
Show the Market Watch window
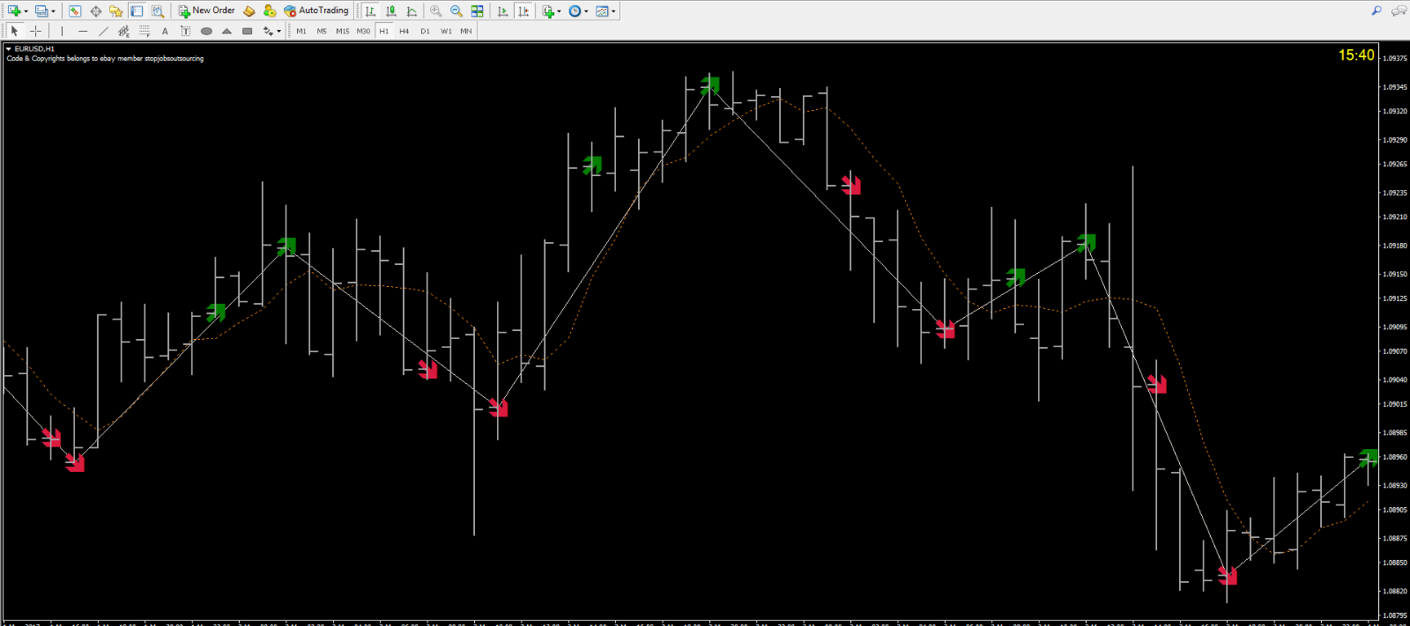pyautogui.click(x=75, y=11)
